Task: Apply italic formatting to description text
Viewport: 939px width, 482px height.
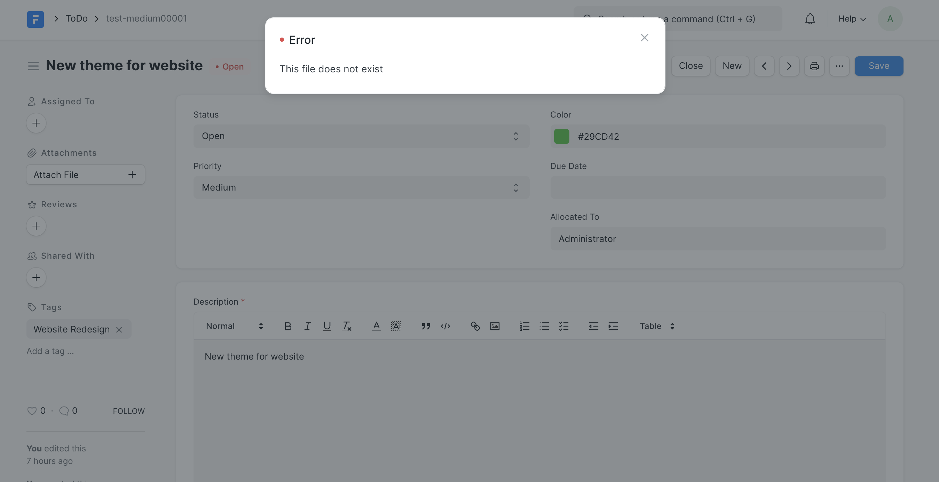Action: [x=307, y=326]
